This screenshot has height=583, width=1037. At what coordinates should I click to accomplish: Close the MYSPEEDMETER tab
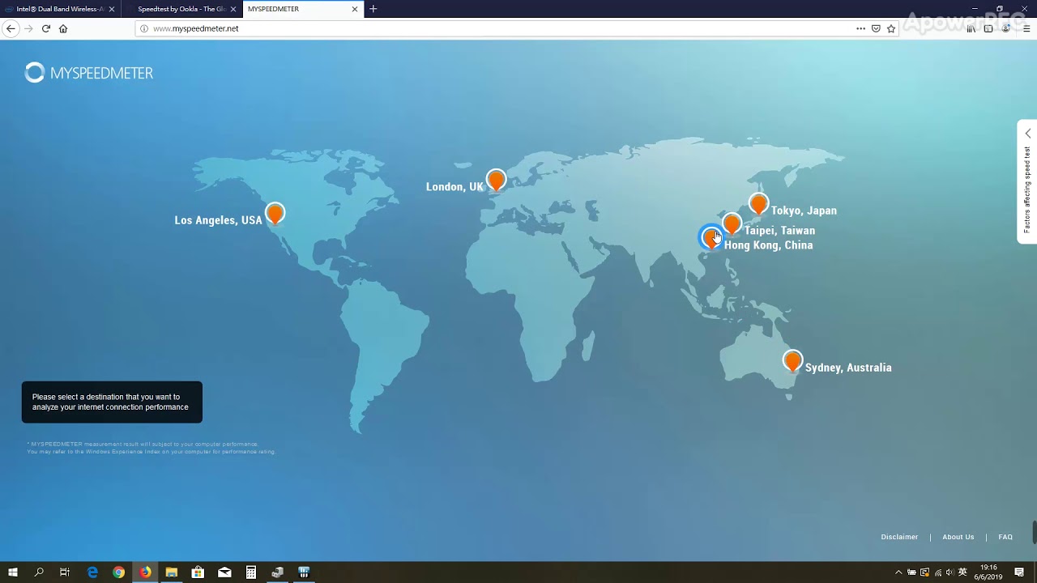355,9
